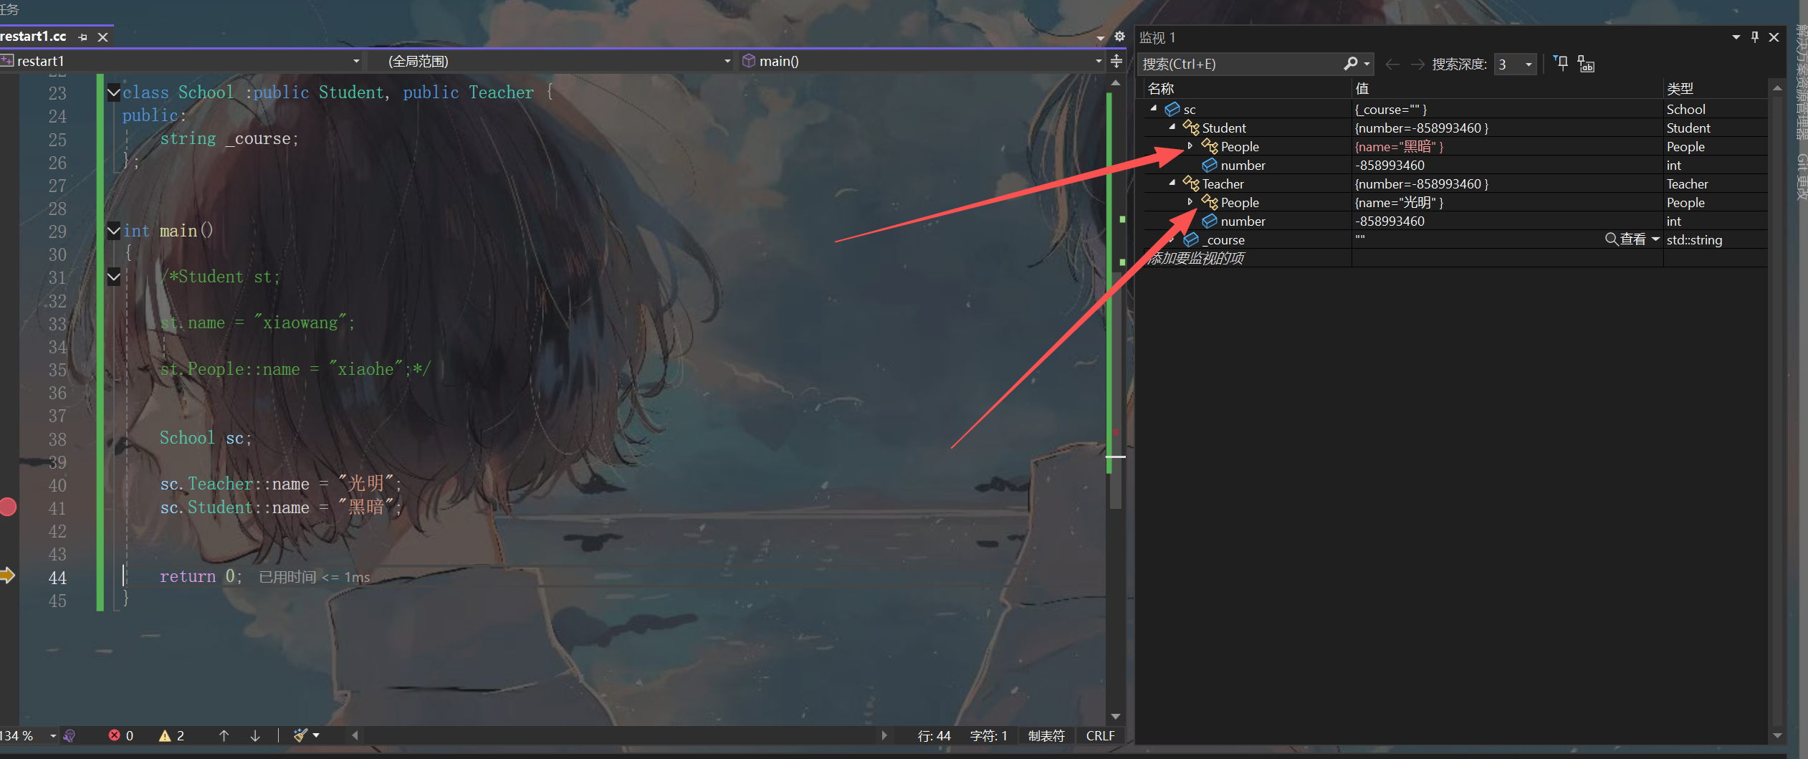1808x759 pixels.
Task: Click the code cleanup broom icon
Action: coord(300,735)
